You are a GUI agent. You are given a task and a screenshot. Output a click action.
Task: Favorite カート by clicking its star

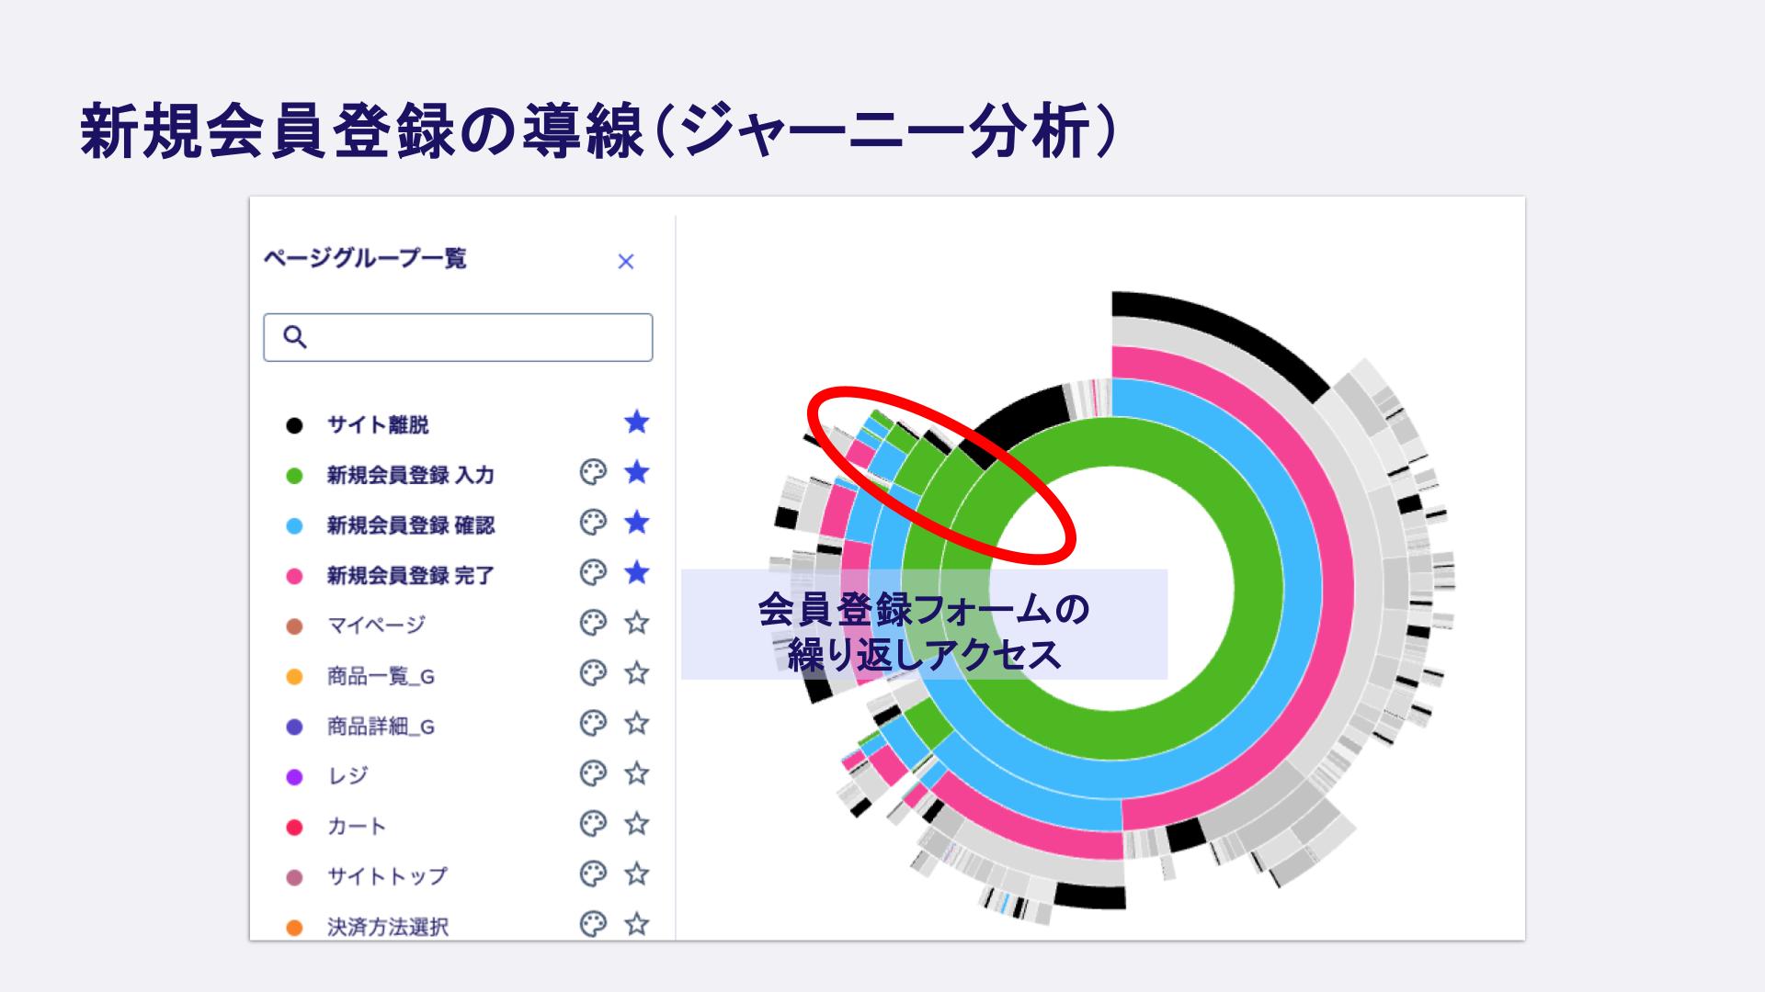click(x=636, y=826)
